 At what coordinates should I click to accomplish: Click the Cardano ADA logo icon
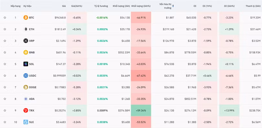click(26, 99)
